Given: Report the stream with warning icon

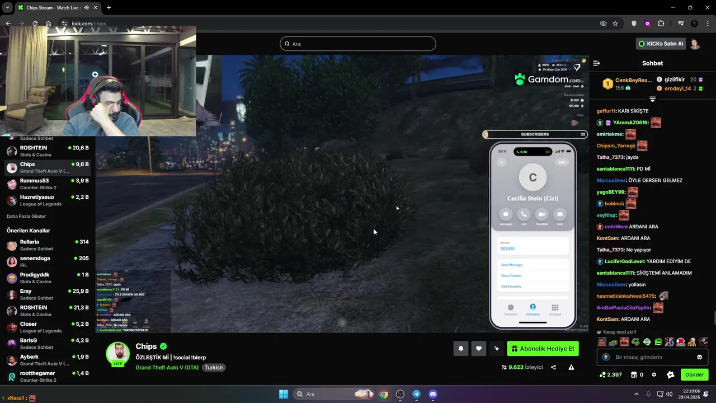Looking at the screenshot, I should coord(571,367).
